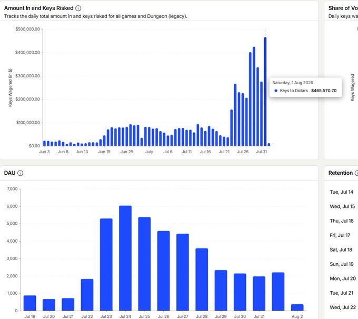Image resolution: width=358 pixels, height=319 pixels.
Task: Select 'Fri, Jul 17' retention row
Action: click(x=340, y=235)
